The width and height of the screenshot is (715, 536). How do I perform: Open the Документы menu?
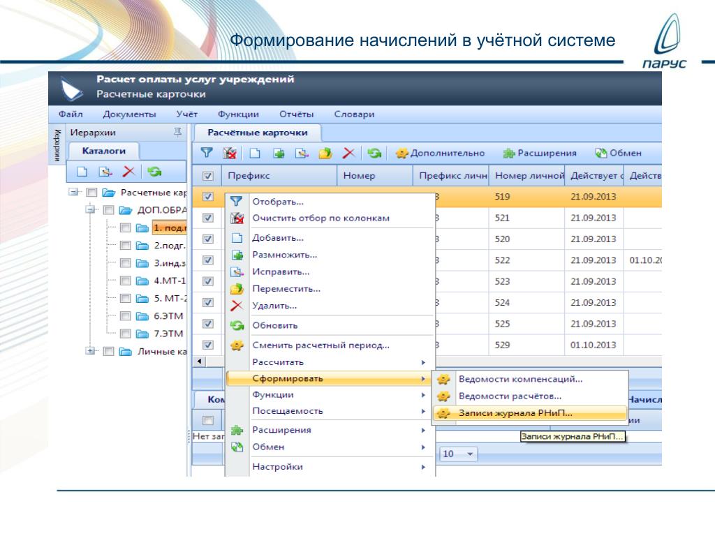pyautogui.click(x=129, y=114)
